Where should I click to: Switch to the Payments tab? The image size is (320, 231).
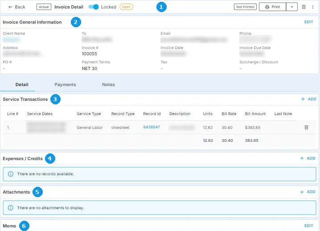(x=65, y=85)
